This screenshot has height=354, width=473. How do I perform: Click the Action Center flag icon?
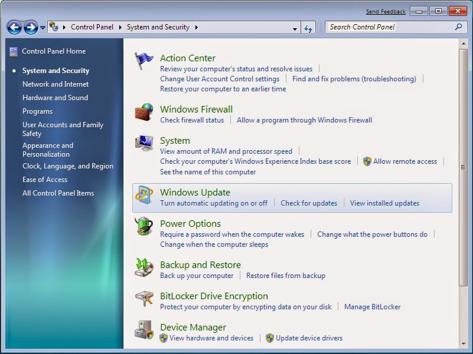click(143, 58)
